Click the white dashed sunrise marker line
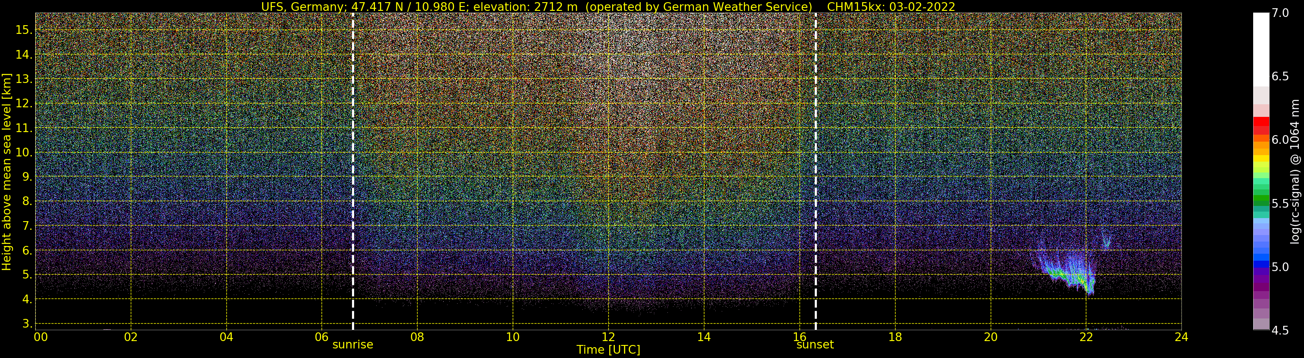The height and width of the screenshot is (358, 1304). 353,172
